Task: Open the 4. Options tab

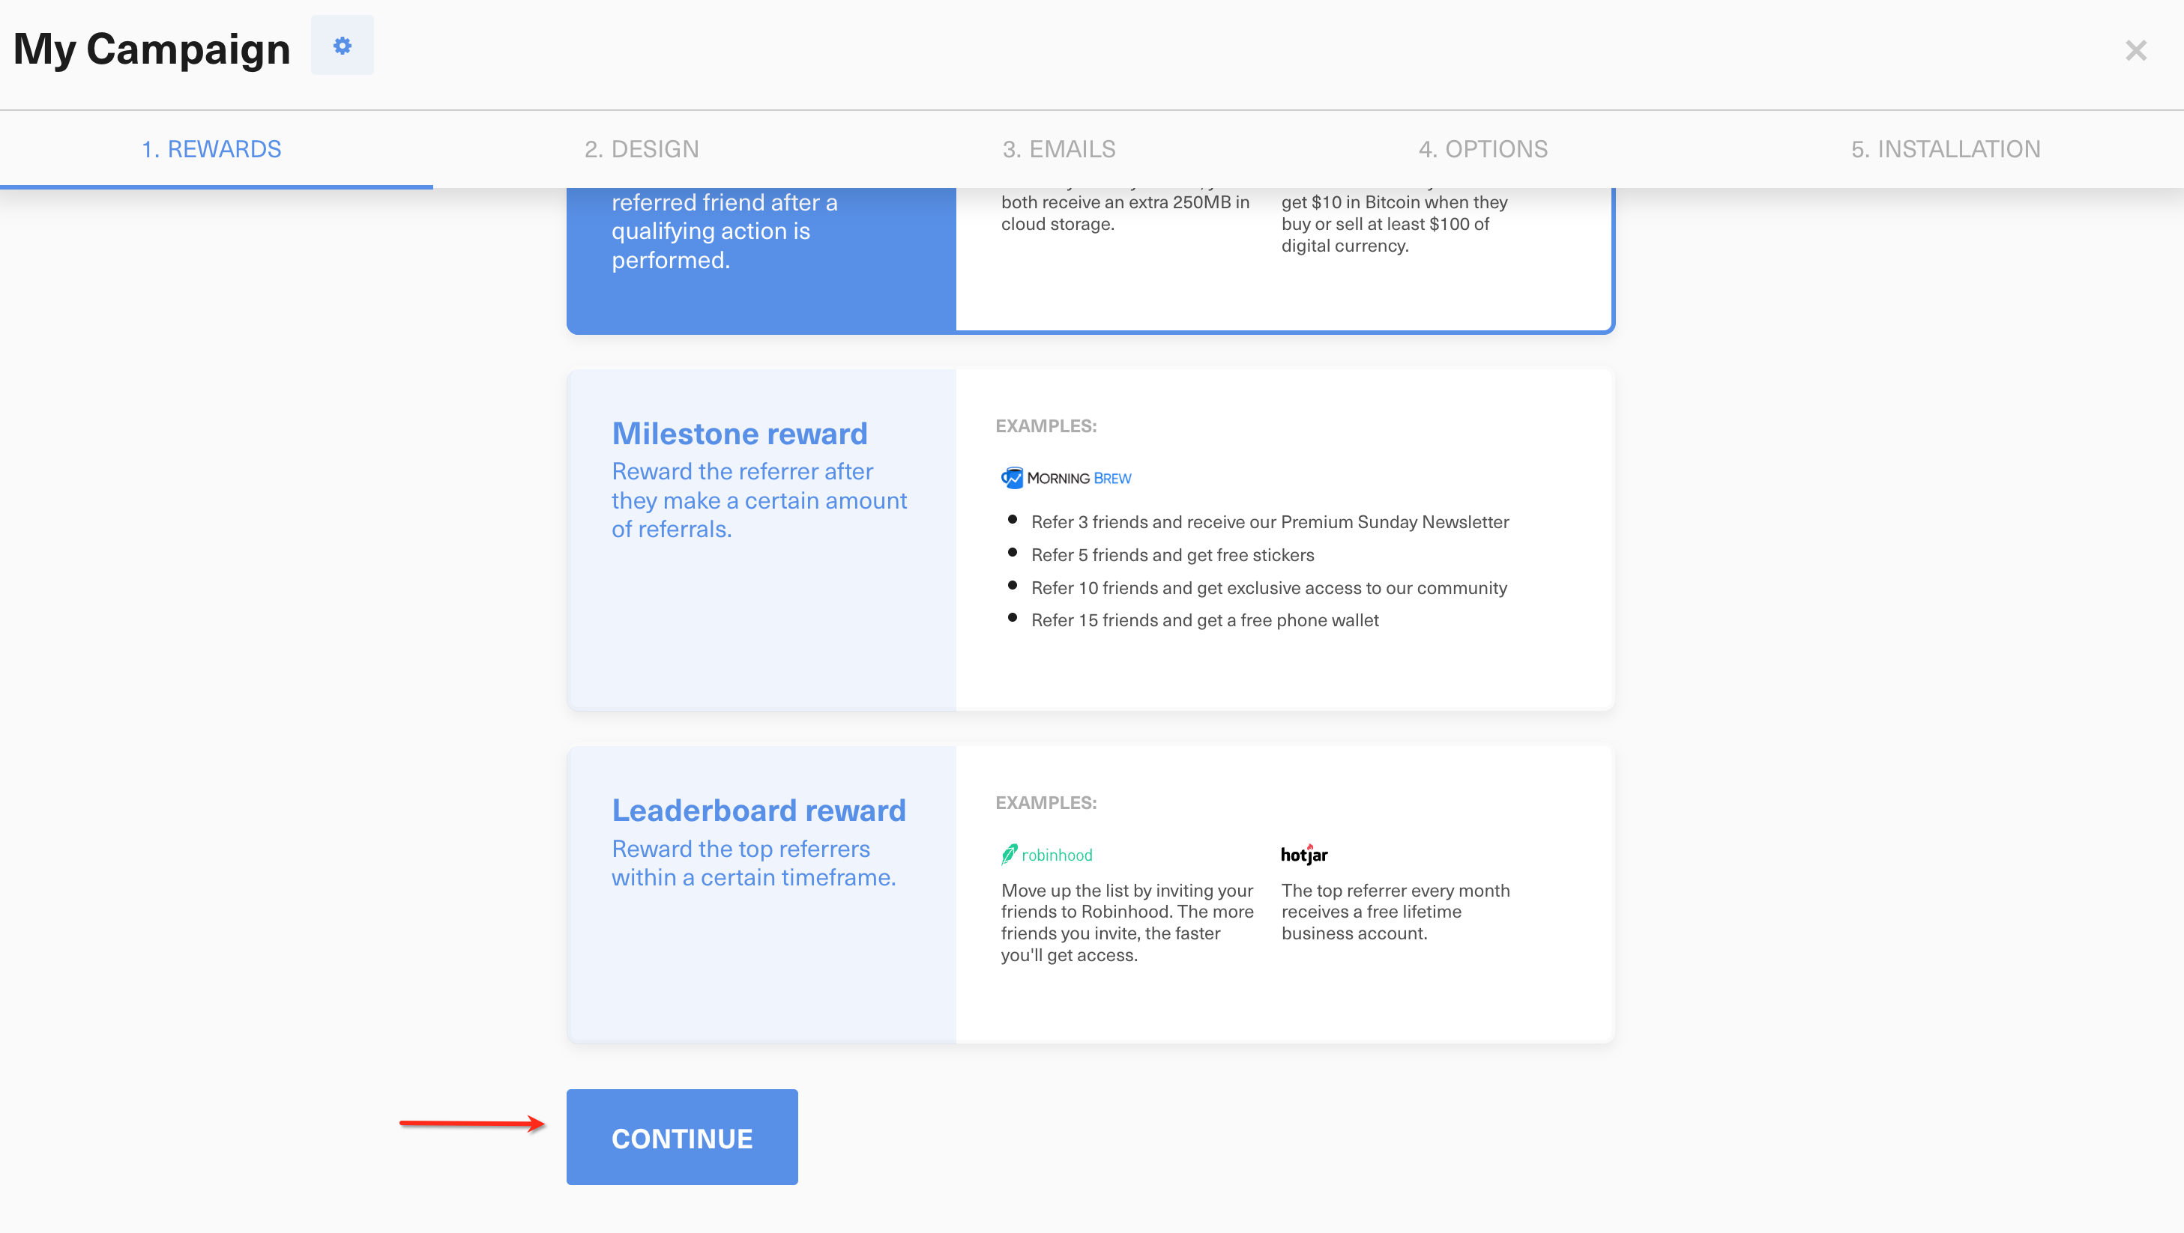Action: pos(1482,149)
